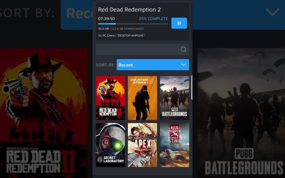Click the large background dropdown chevron at top right

point(272,12)
